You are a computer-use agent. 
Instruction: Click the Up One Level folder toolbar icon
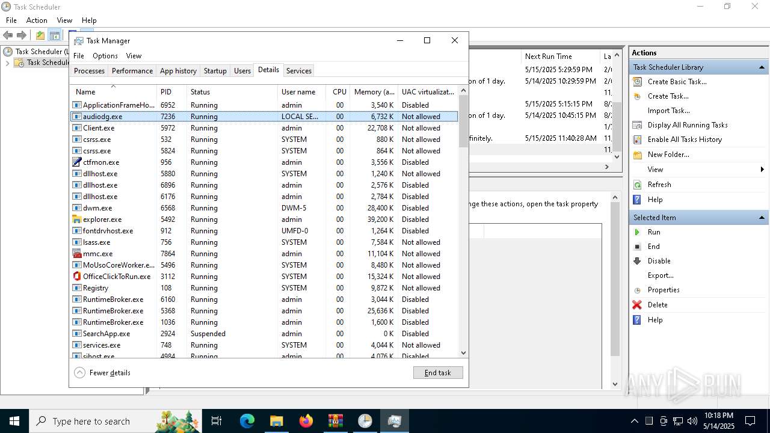click(x=40, y=35)
